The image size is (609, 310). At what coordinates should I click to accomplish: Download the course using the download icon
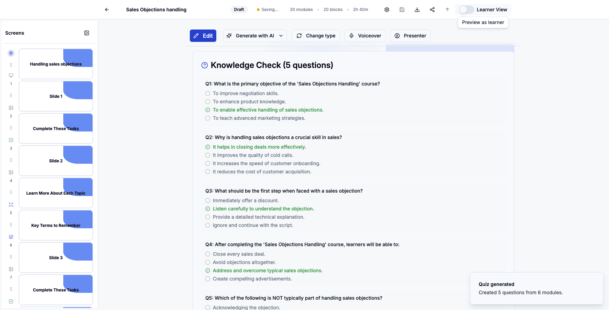coord(417,9)
